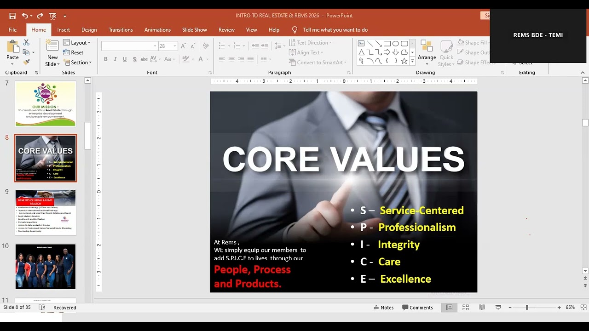Switch to the Animations tab
The image size is (589, 331).
157,30
